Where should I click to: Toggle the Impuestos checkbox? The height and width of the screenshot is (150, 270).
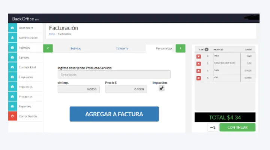[x=161, y=89]
